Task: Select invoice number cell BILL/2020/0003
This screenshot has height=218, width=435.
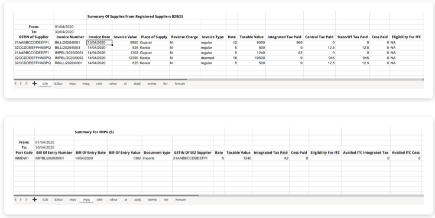Action: point(70,48)
